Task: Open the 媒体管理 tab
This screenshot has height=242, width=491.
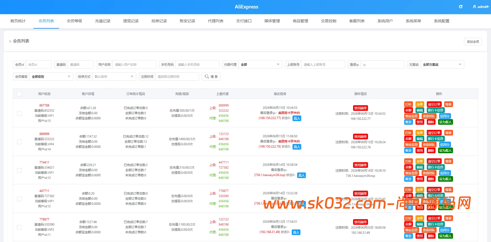Action: (272, 21)
